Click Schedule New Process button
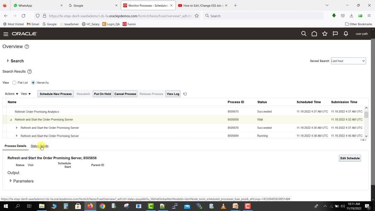 [56, 94]
